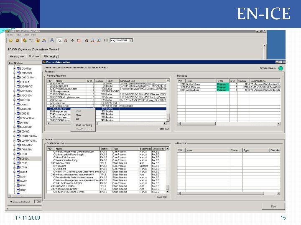Select the Automatic Updates service row
This screenshot has height=225, width=301.
(106, 186)
